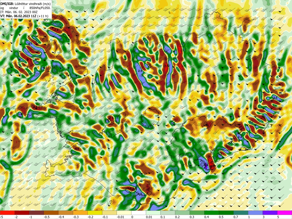Click the "Lóðréttur vindhraði (m/s)" title text
292x219 pixels.
click(33, 4)
